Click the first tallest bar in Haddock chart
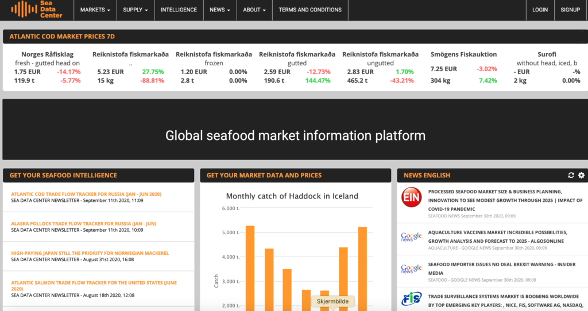The image size is (588, 311). click(x=250, y=269)
